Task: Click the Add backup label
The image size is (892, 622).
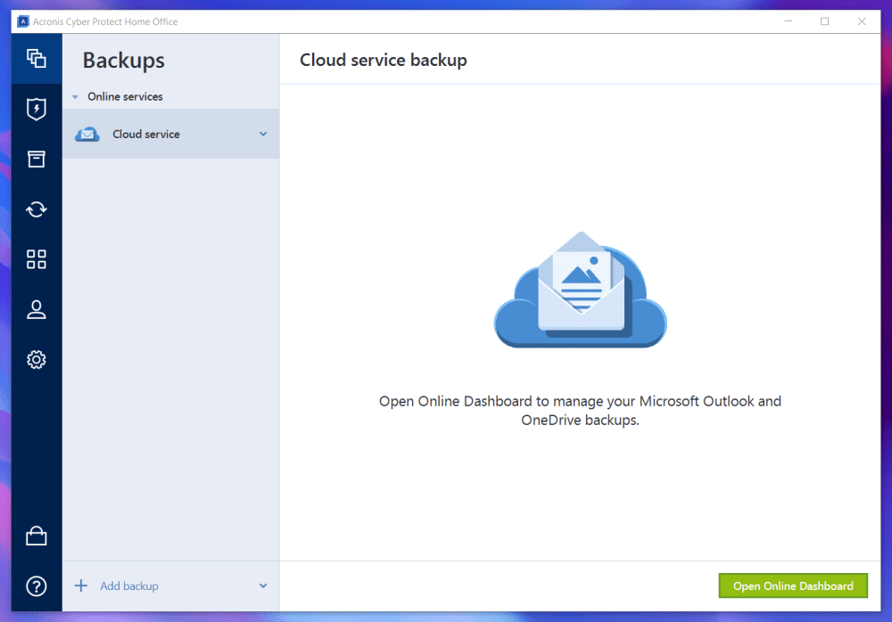Action: click(129, 585)
